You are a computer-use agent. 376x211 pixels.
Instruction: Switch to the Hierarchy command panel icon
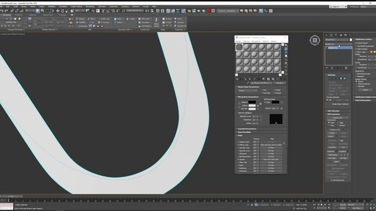pyautogui.click(x=336, y=35)
